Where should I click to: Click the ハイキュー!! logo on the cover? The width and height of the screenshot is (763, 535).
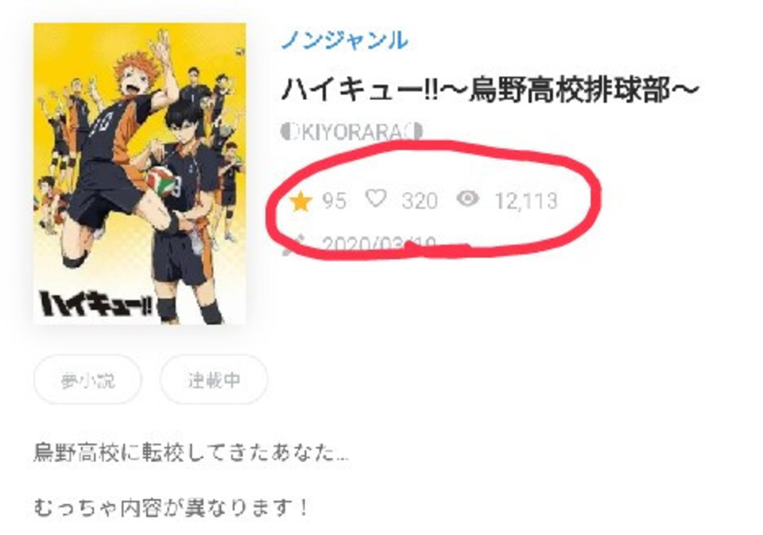pos(96,304)
